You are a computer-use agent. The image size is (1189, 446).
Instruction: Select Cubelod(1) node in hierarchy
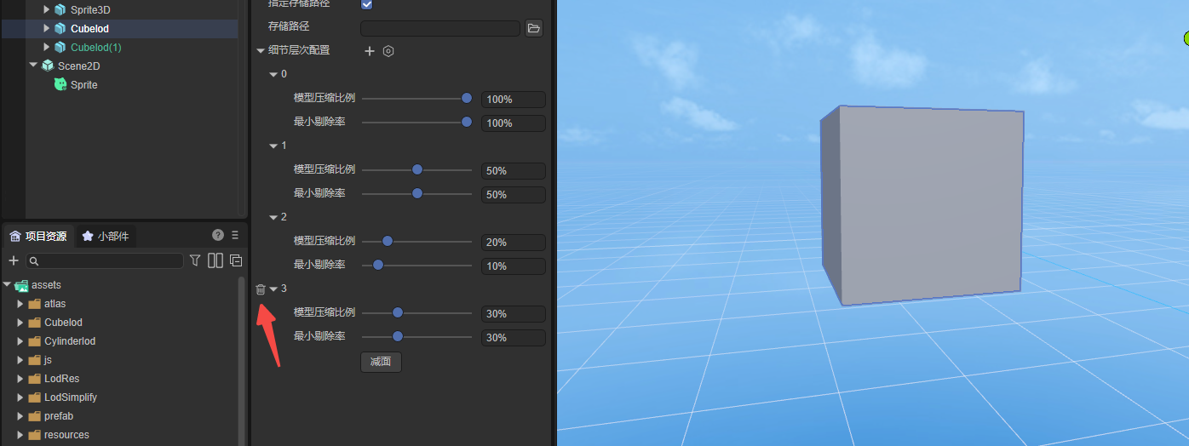coord(95,48)
